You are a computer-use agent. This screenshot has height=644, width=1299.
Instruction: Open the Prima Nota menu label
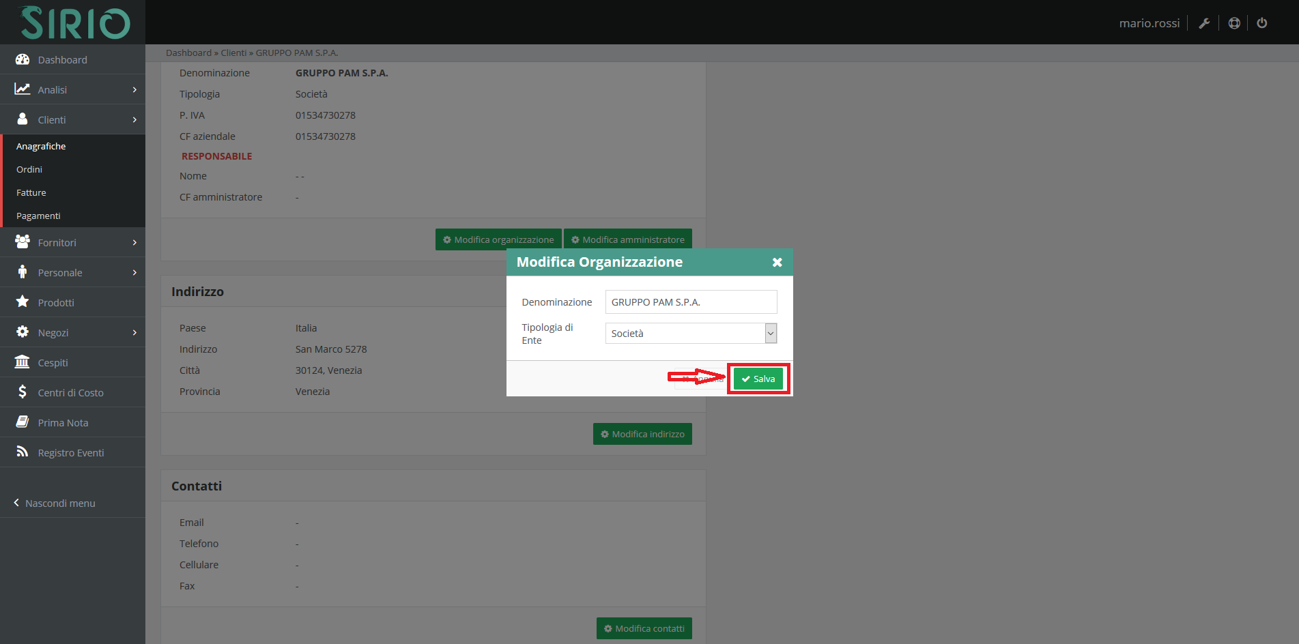pyautogui.click(x=63, y=422)
